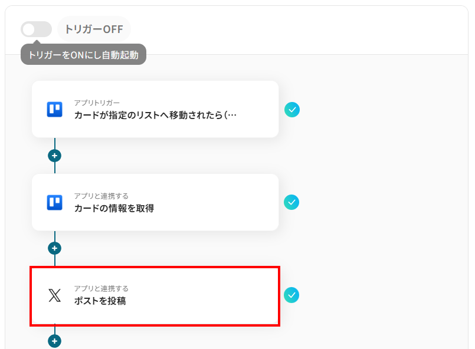The image size is (475, 349).
Task: Click the Trello icon in the app trigger card
Action: (x=54, y=109)
